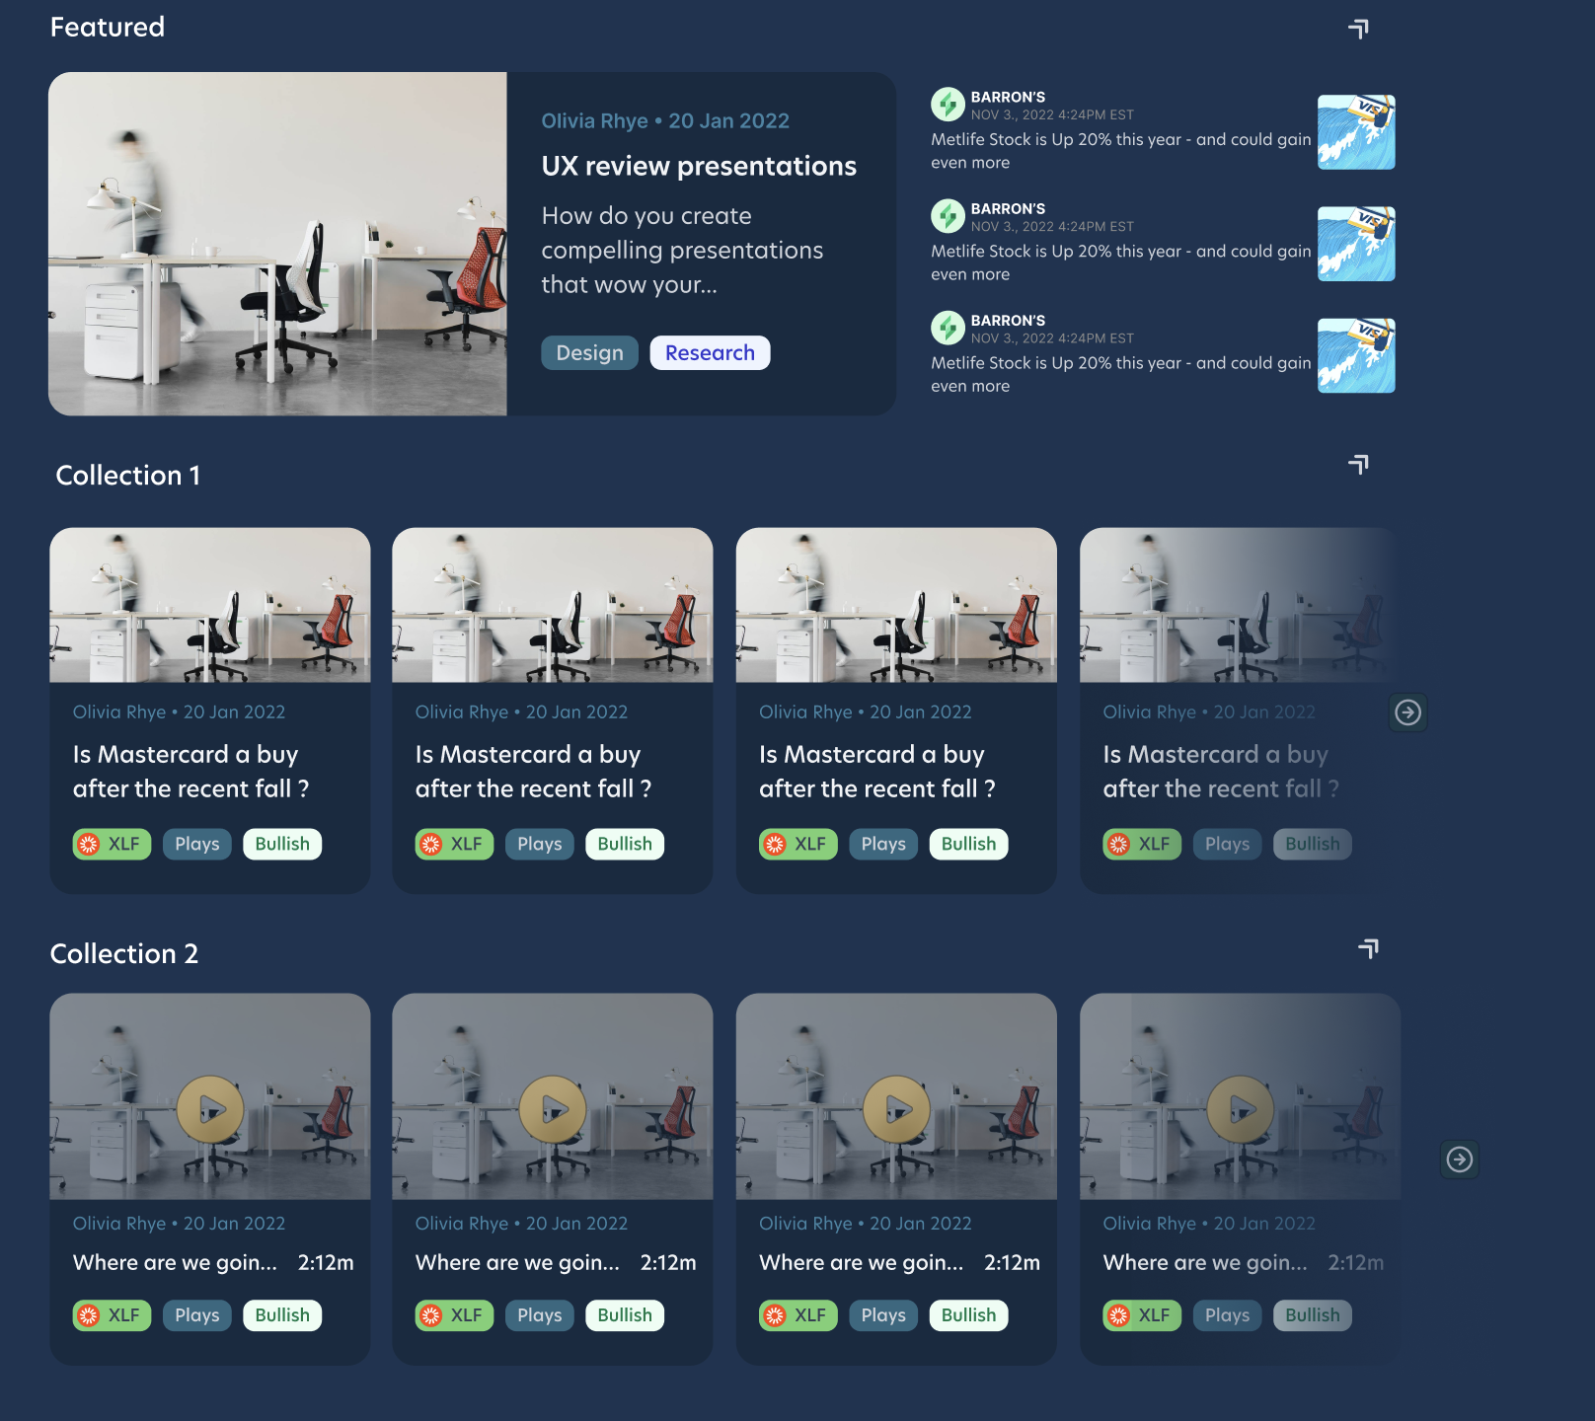Open the first "Is Mastercard a buy" title
The width and height of the screenshot is (1595, 1421).
[x=191, y=772]
